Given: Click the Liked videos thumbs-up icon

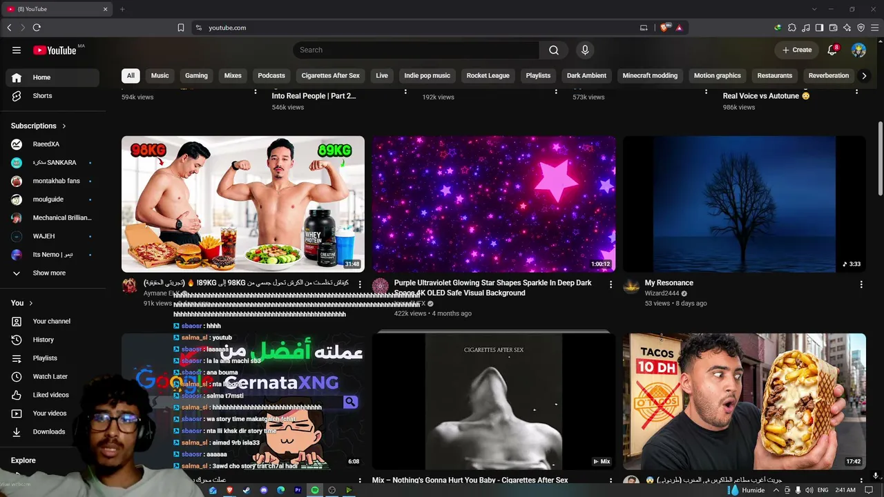Looking at the screenshot, I should pyautogui.click(x=17, y=395).
